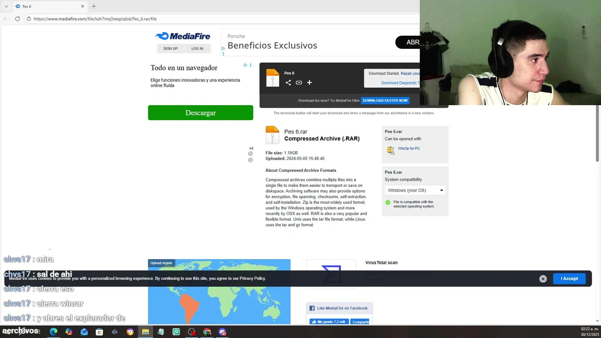Click the site info lock icon
Image resolution: width=601 pixels, height=338 pixels.
(x=29, y=19)
